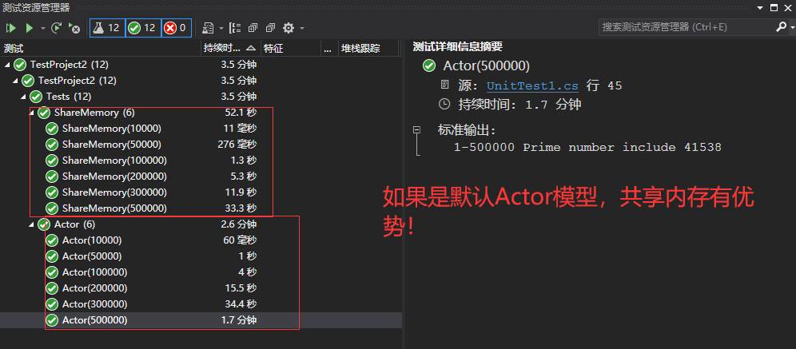This screenshot has height=349, width=796.
Task: Repeat the last test run
Action: [57, 28]
